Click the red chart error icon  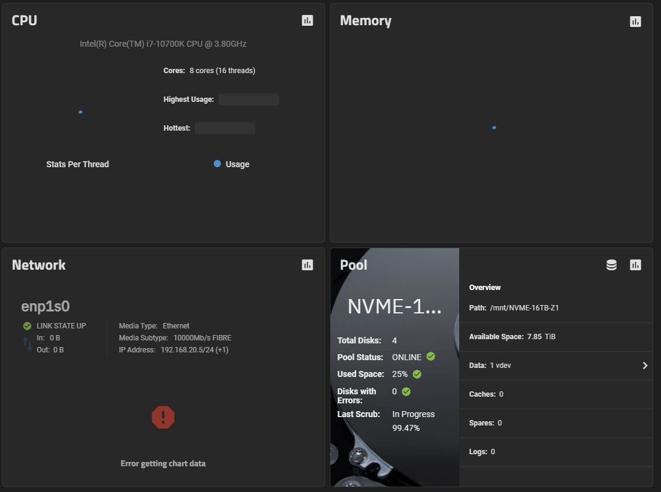(163, 417)
